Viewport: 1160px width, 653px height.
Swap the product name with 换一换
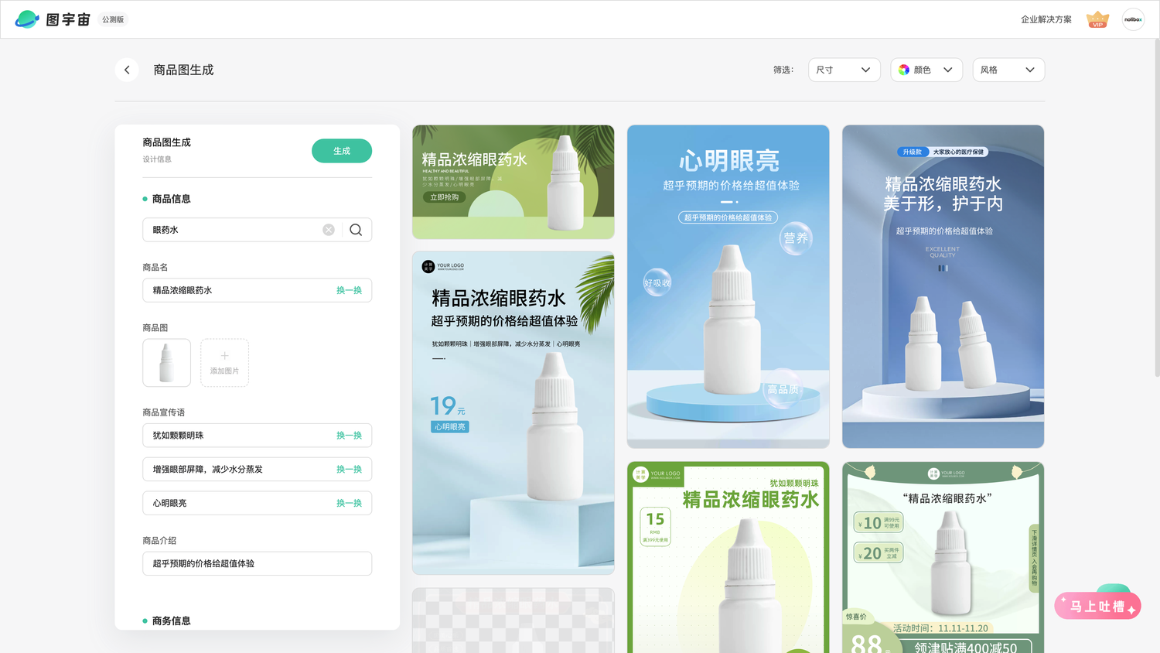[x=349, y=290]
